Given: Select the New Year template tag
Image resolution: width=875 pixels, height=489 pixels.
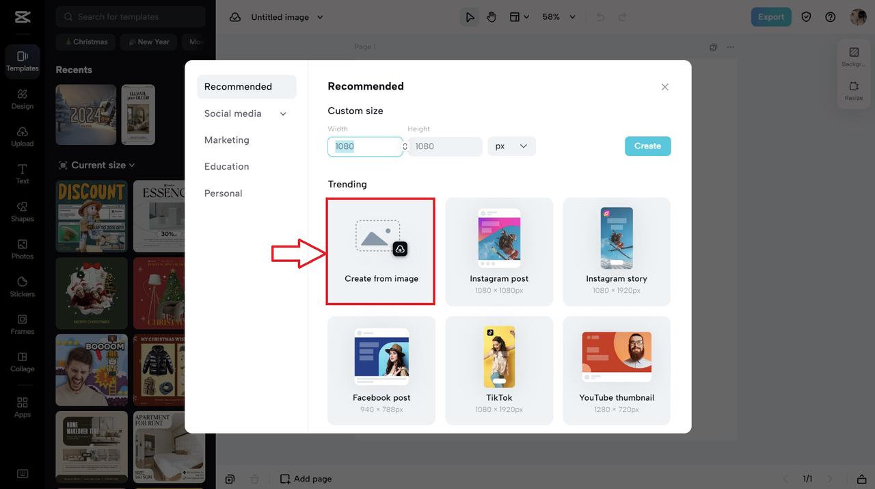Looking at the screenshot, I should 148,42.
